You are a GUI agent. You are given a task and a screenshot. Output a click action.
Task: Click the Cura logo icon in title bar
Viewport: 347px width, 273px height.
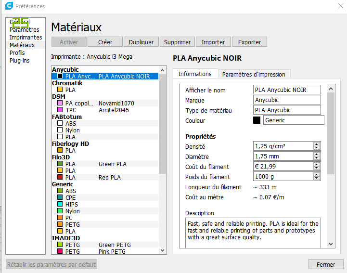9,6
